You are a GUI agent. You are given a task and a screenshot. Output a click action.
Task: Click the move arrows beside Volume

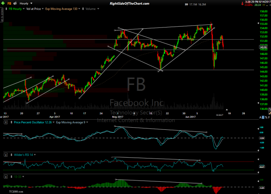point(83,9)
